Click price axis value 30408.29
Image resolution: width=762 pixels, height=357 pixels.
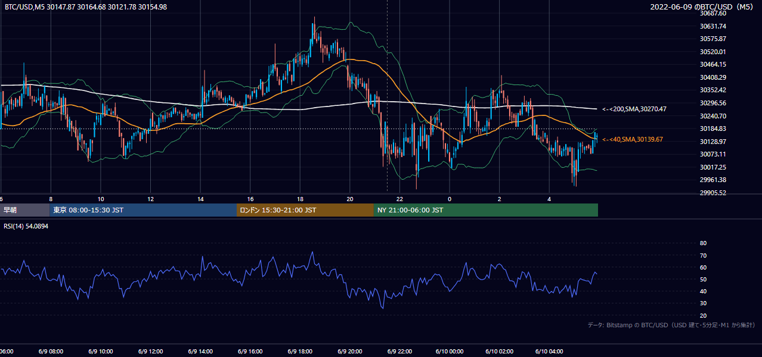click(713, 77)
